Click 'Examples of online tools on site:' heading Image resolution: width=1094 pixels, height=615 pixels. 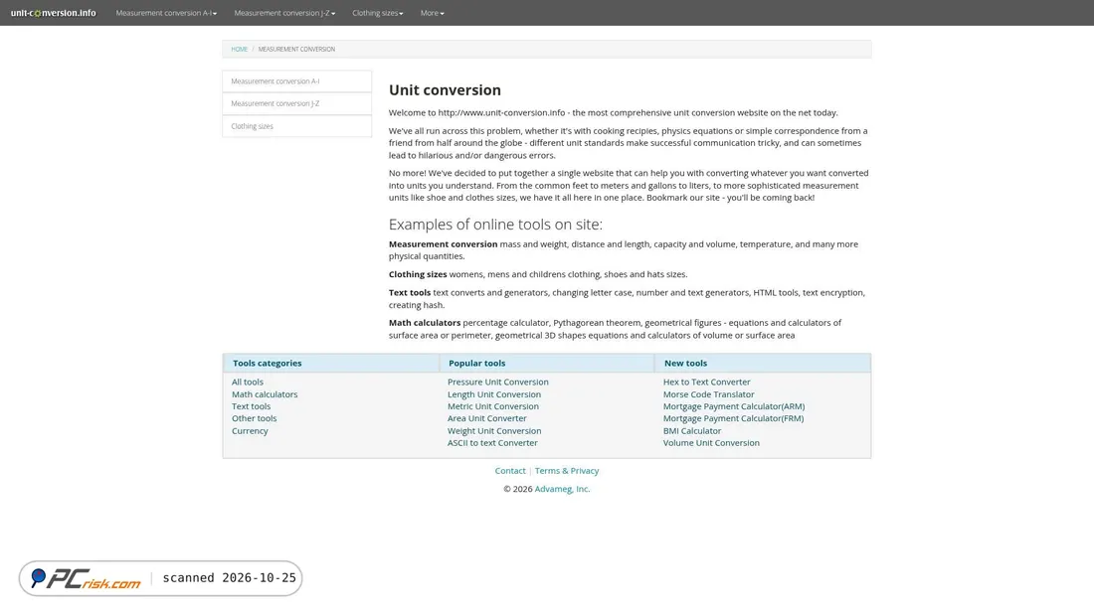click(495, 224)
